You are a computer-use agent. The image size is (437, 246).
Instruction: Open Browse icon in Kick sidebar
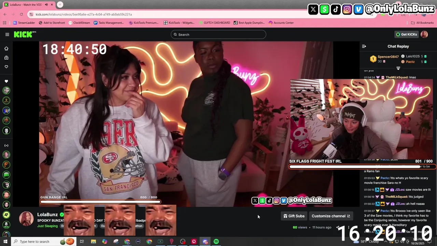point(6,58)
